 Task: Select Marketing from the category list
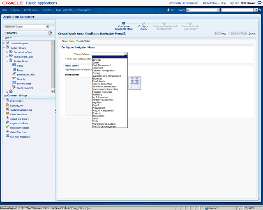click(x=110, y=95)
